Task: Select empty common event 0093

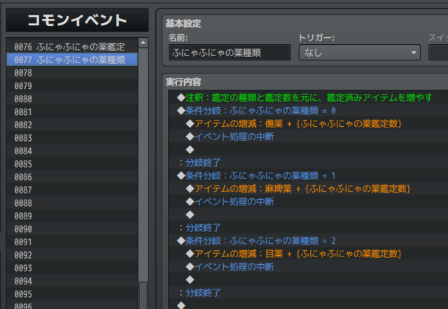Action: (x=72, y=268)
